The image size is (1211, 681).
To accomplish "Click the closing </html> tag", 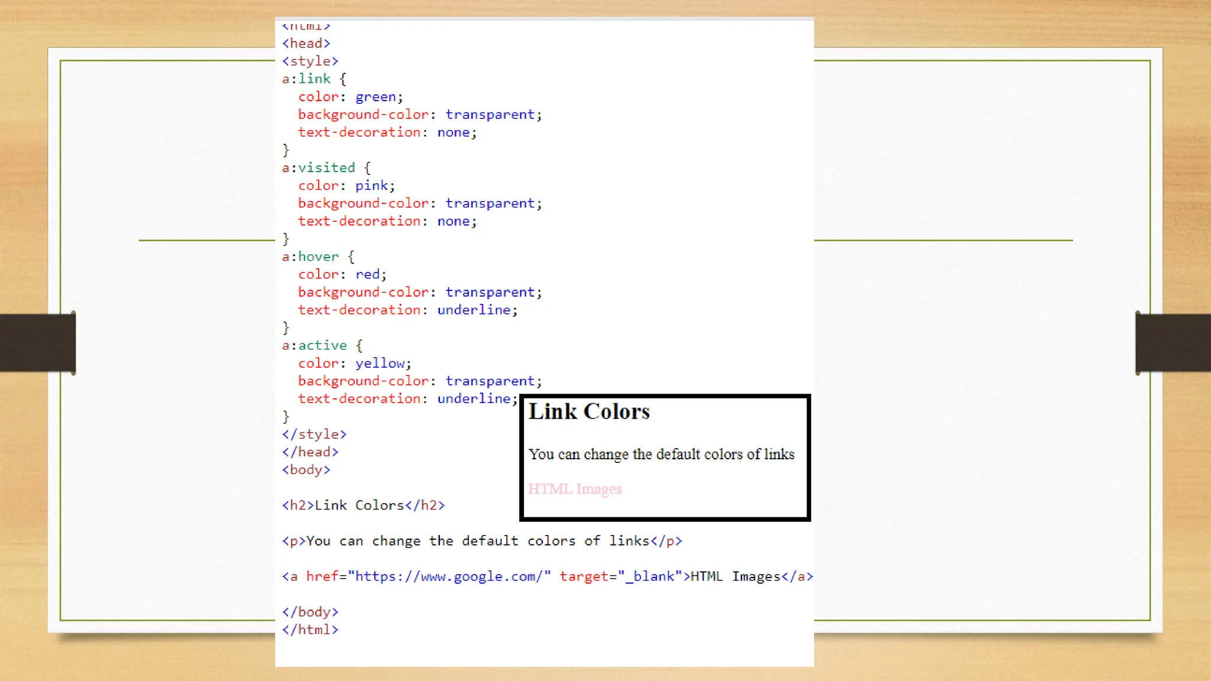I will tap(310, 630).
